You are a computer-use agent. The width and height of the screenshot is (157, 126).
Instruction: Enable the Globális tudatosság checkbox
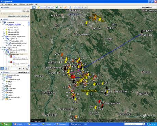pyautogui.click(x=4, y=97)
